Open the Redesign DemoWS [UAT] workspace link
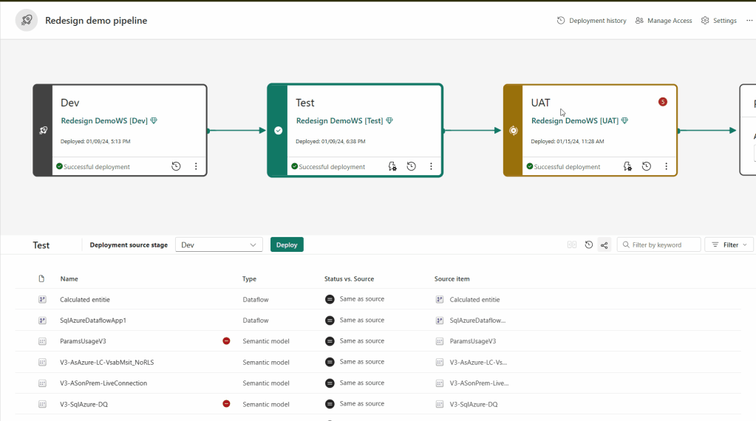 [574, 121]
